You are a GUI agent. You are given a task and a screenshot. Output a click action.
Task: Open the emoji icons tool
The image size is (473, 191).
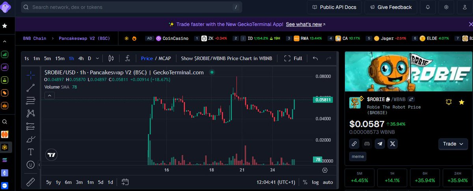click(30, 165)
